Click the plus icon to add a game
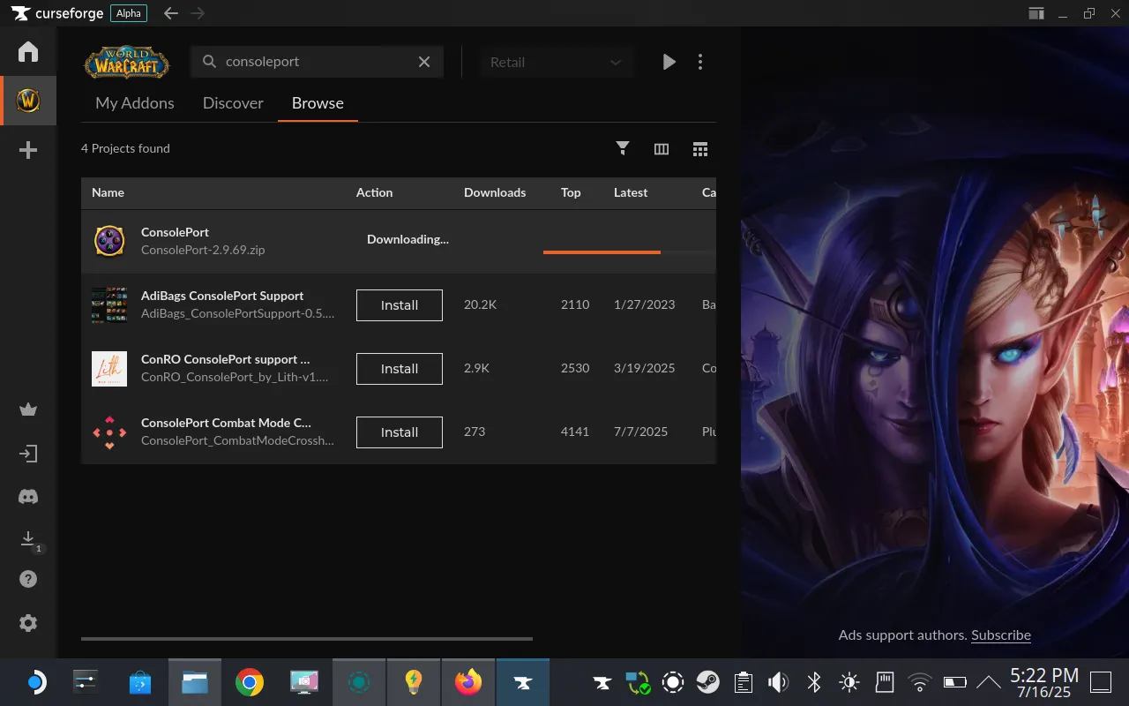The height and width of the screenshot is (706, 1129). (27, 149)
